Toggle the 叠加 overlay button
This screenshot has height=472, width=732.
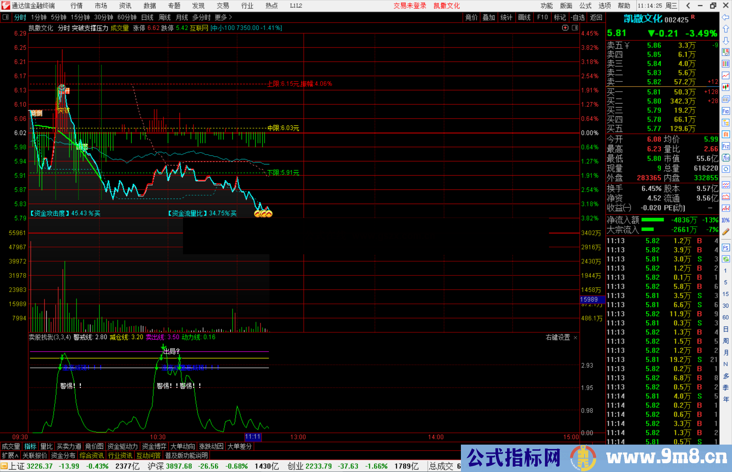pos(489,17)
